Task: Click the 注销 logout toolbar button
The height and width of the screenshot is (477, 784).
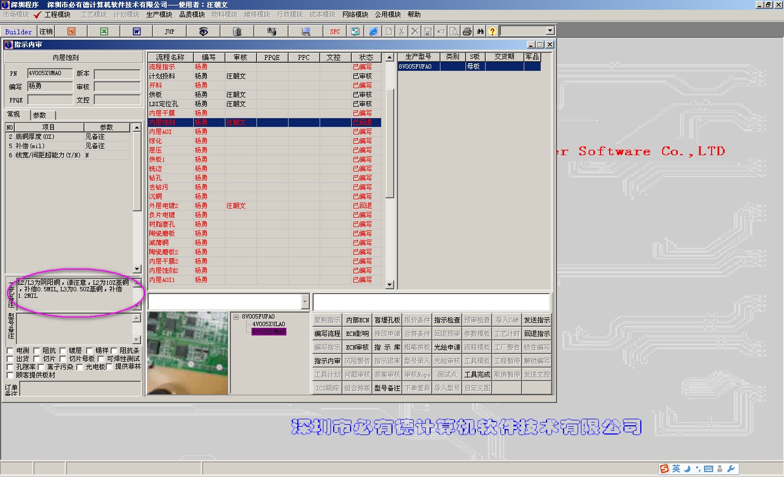Action: coord(46,32)
